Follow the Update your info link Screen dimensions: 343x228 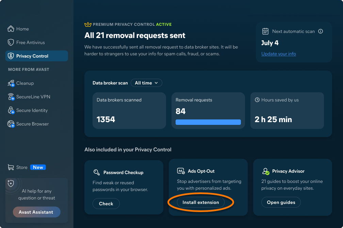(x=278, y=54)
